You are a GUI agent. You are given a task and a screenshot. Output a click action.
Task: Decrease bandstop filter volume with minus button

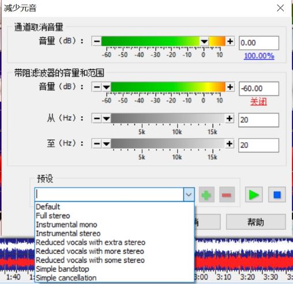tap(97, 87)
